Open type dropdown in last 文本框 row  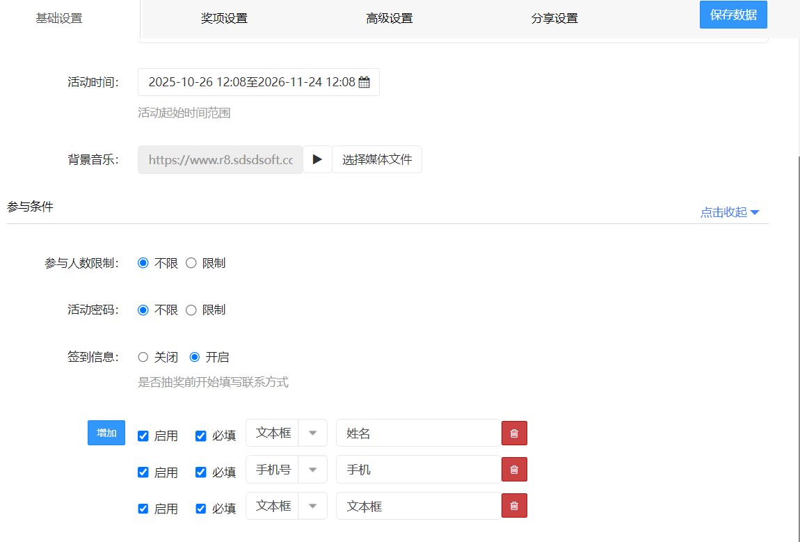(286, 506)
